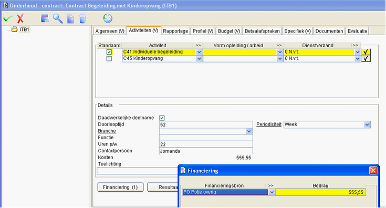Open the Documenten tab

[x=329, y=31]
